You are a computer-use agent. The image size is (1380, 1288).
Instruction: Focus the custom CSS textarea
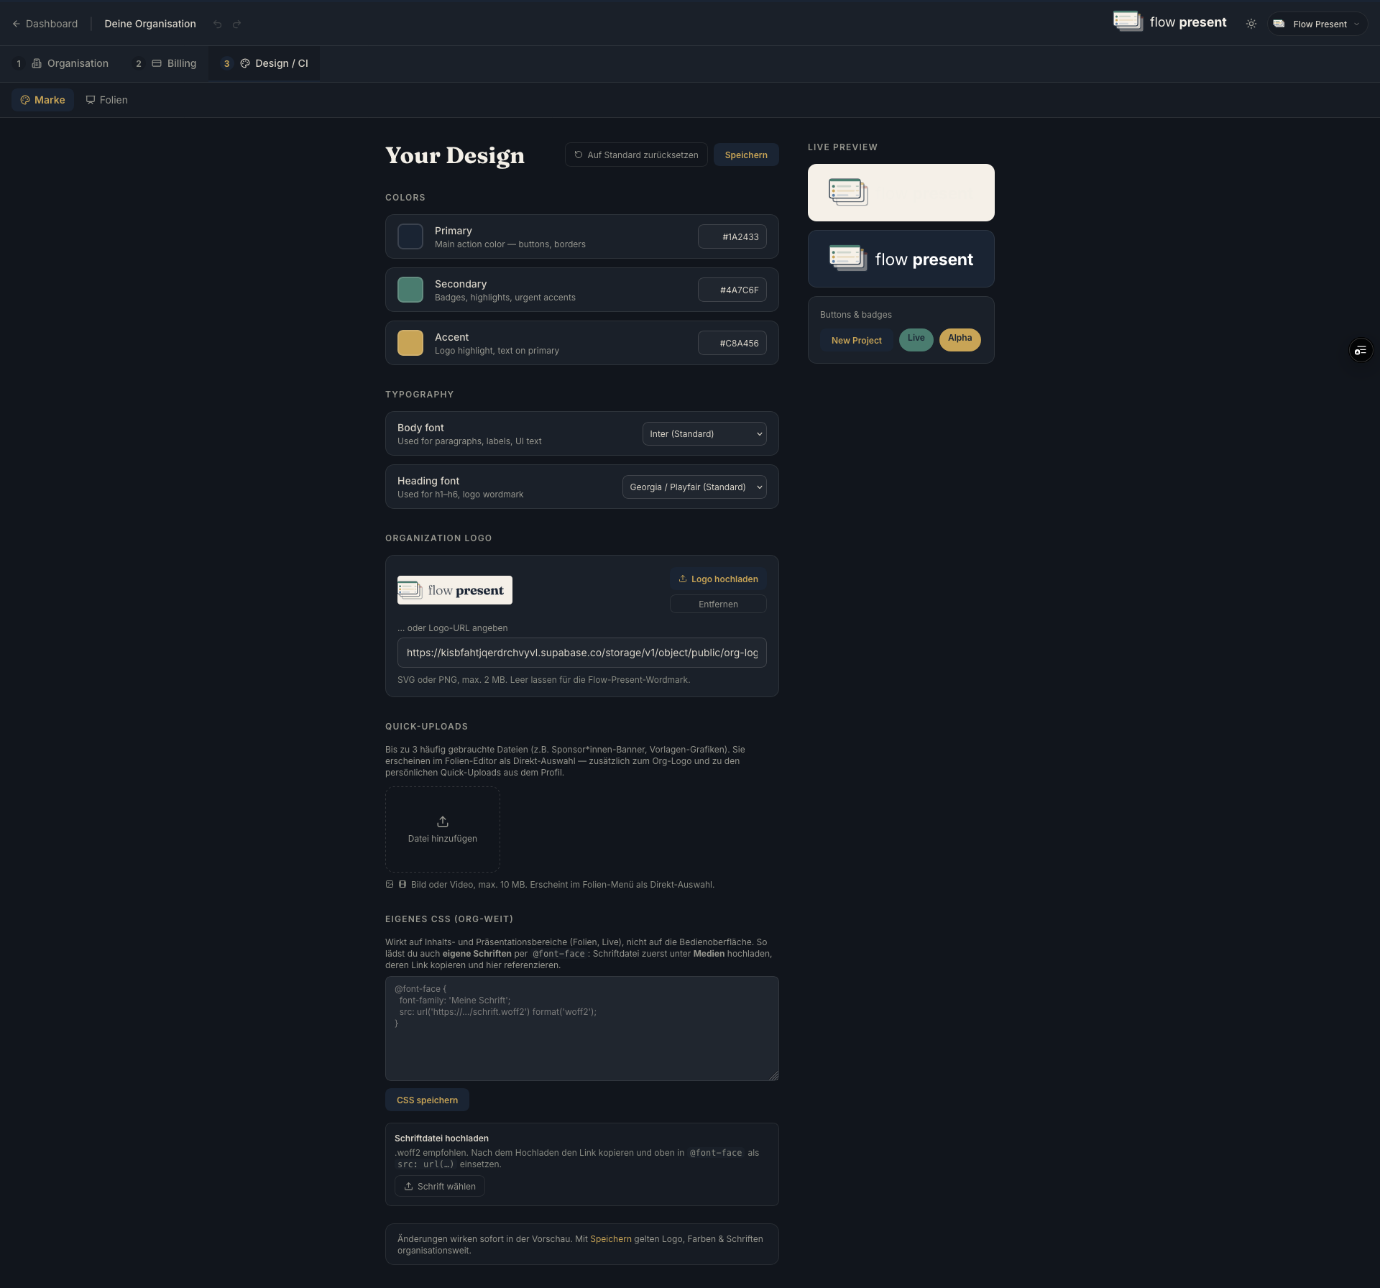(x=582, y=1029)
